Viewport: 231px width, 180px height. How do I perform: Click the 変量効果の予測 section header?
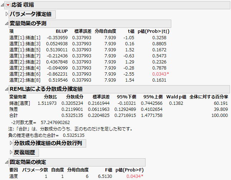pyautogui.click(x=90, y=24)
